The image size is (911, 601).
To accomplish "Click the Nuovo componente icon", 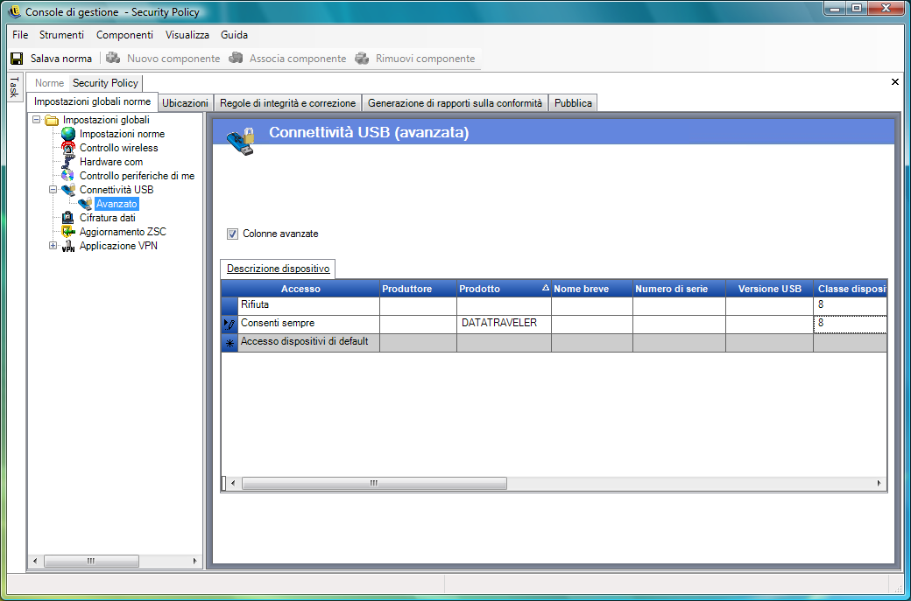I will [113, 58].
